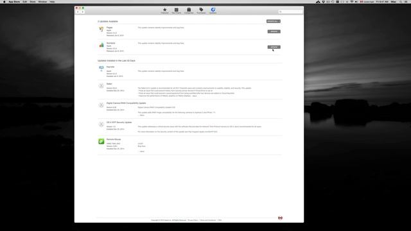The image size is (411, 231).
Task: Click the App Store search field
Action: tap(290, 12)
